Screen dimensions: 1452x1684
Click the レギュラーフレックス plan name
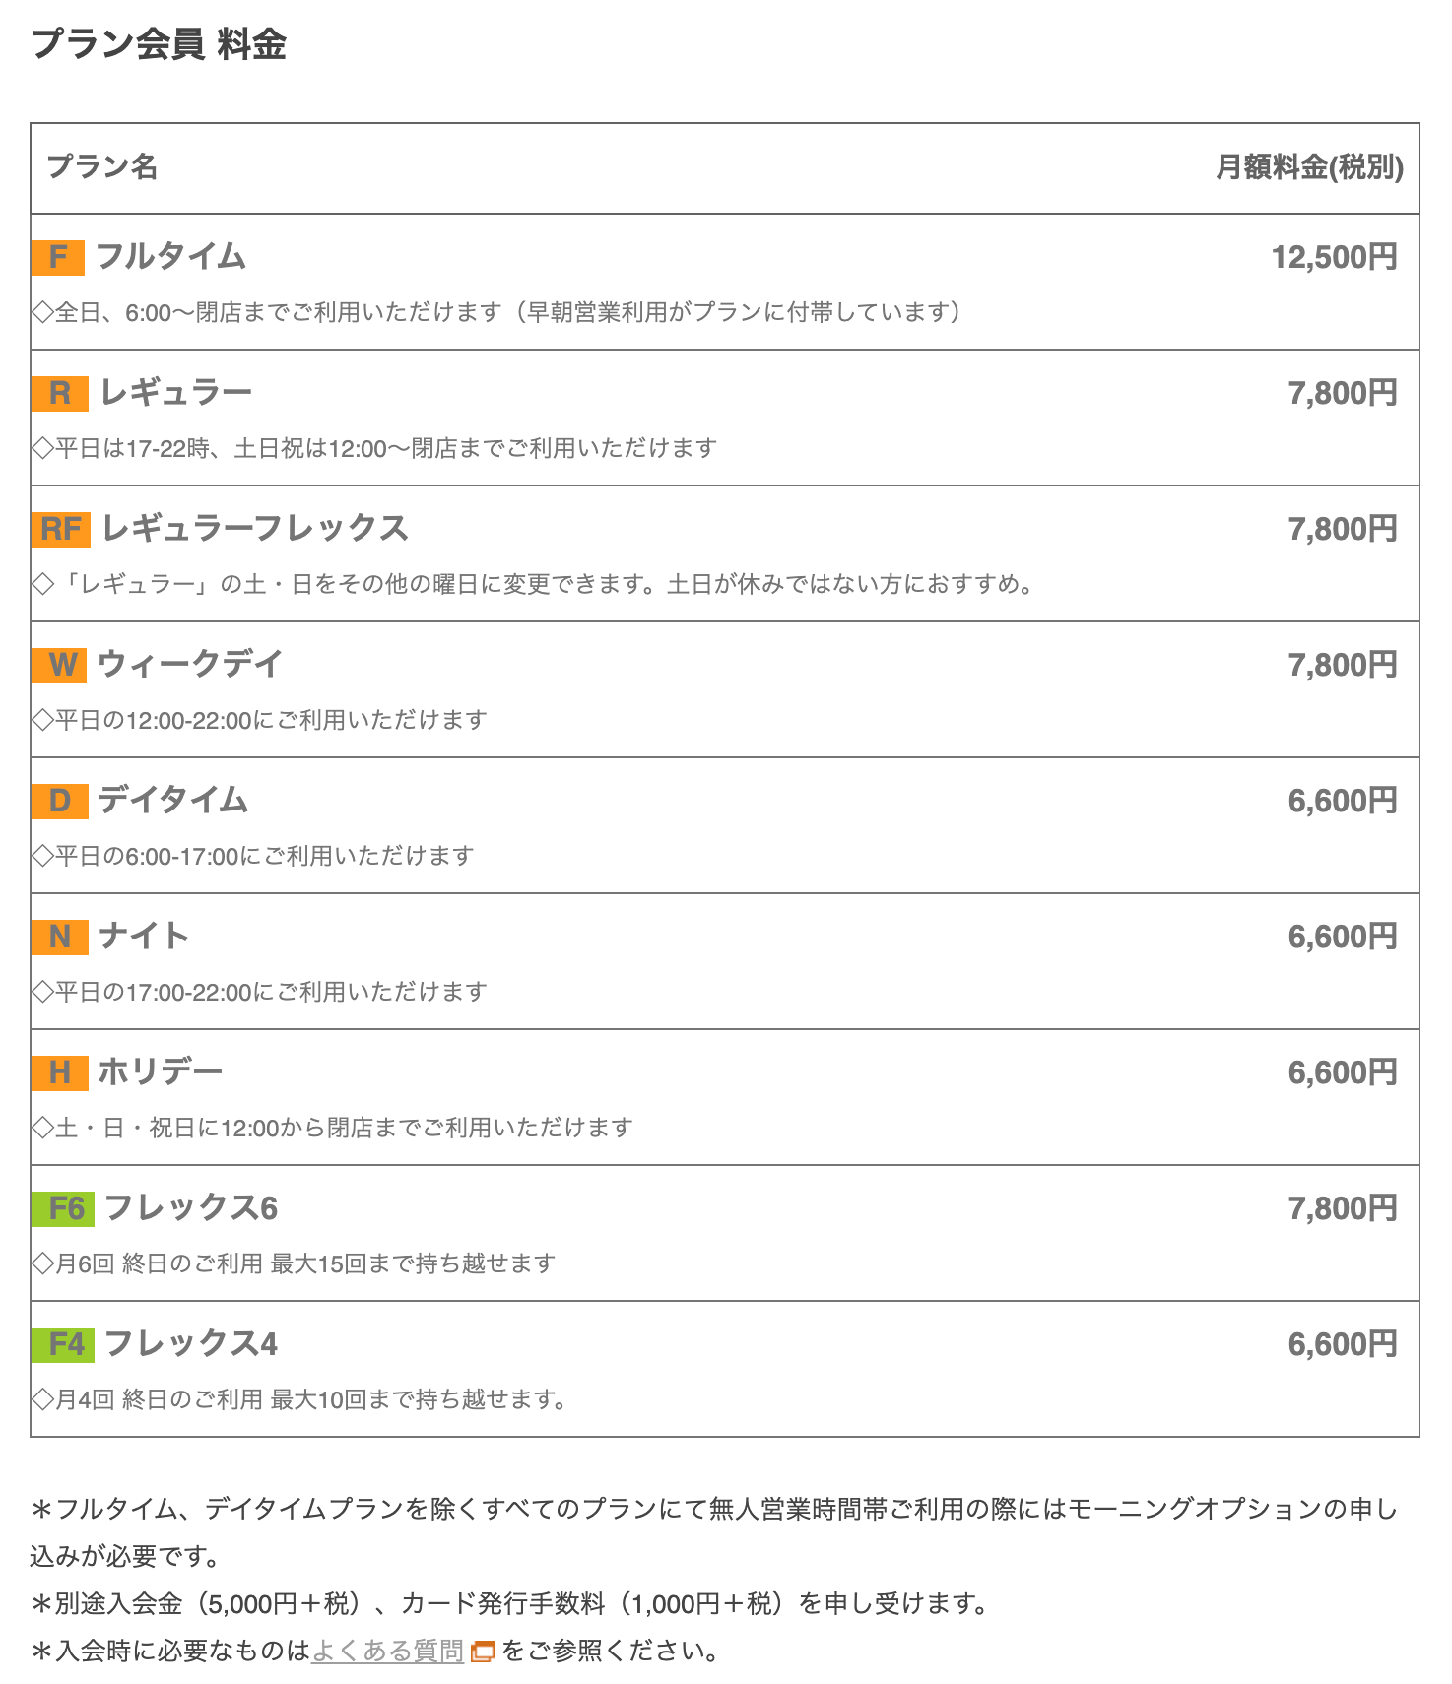255,528
